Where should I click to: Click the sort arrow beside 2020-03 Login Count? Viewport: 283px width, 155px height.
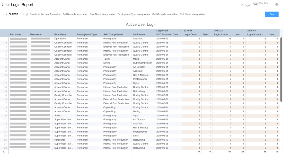click(263, 34)
